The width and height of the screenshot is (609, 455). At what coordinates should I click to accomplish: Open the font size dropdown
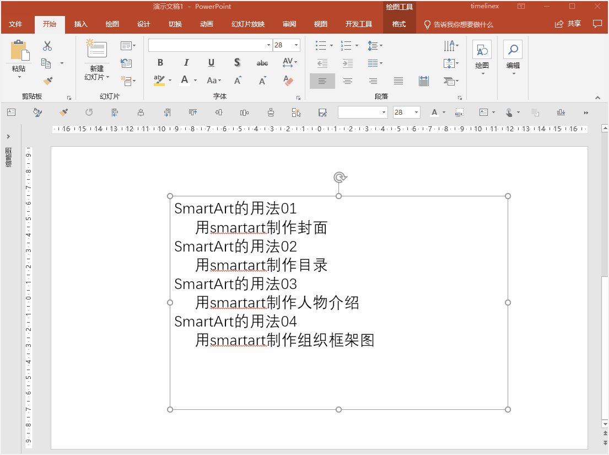[295, 45]
